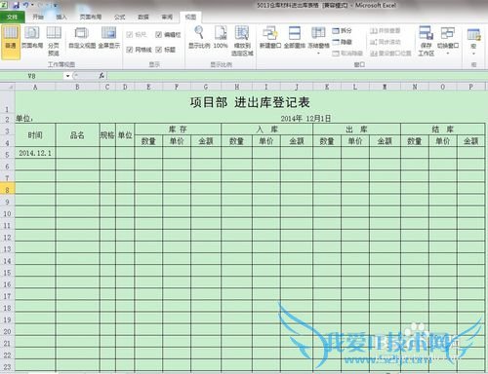Save Workspace (保存工作区)

[x=427, y=42]
